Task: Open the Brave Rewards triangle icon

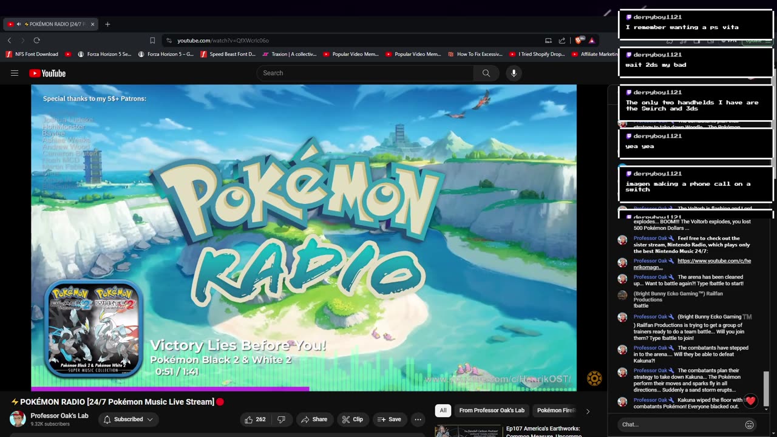Action: [x=592, y=41]
